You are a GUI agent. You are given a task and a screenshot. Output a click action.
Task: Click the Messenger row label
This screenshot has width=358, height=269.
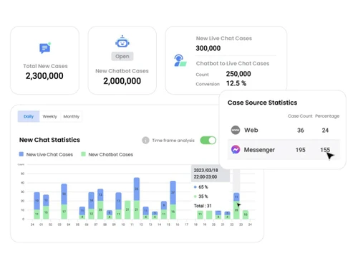click(x=259, y=150)
